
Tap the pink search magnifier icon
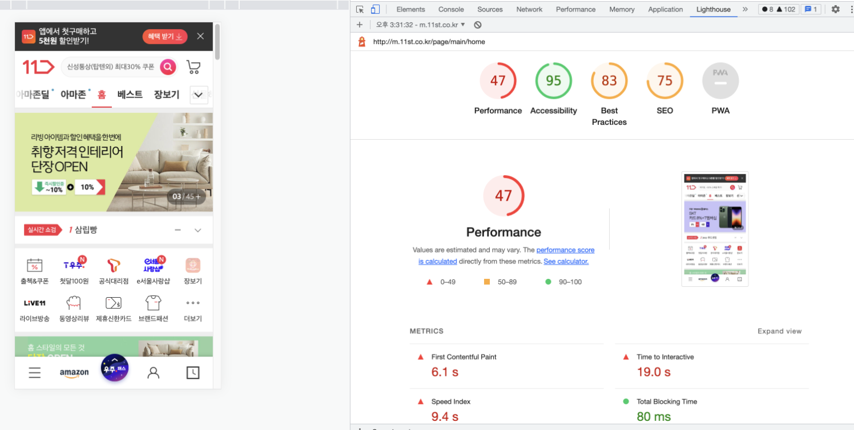click(168, 67)
